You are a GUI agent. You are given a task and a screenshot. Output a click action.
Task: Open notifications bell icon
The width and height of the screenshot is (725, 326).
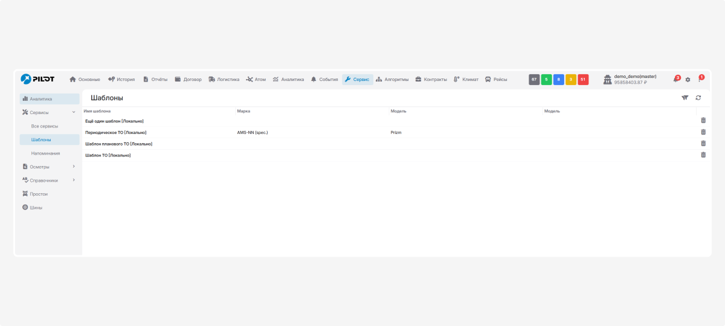click(x=675, y=80)
